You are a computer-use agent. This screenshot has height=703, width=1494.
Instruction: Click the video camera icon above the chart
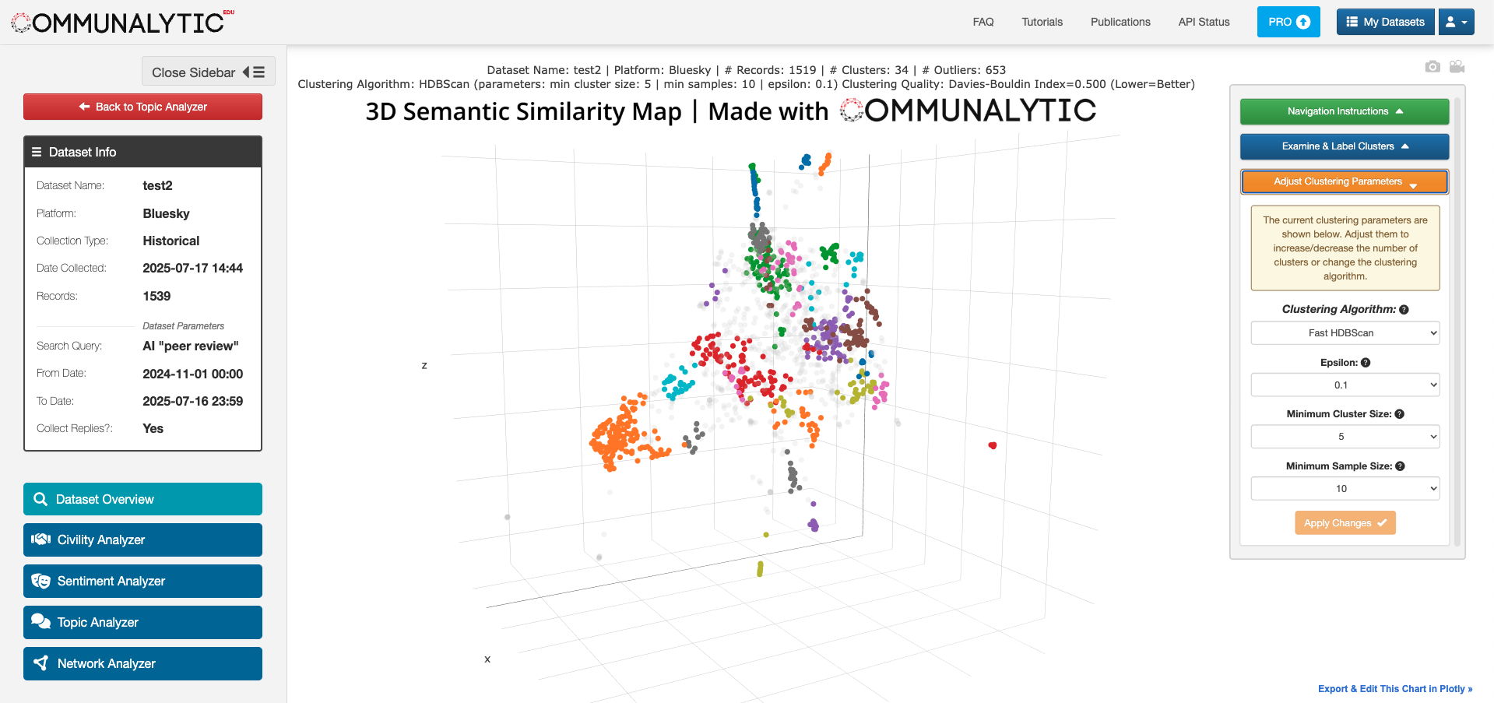click(x=1457, y=67)
